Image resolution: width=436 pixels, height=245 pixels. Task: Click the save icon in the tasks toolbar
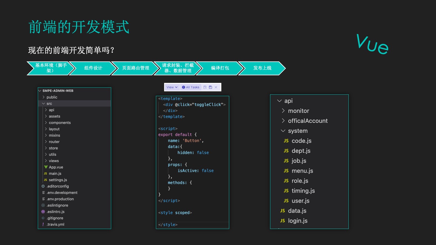point(210,87)
